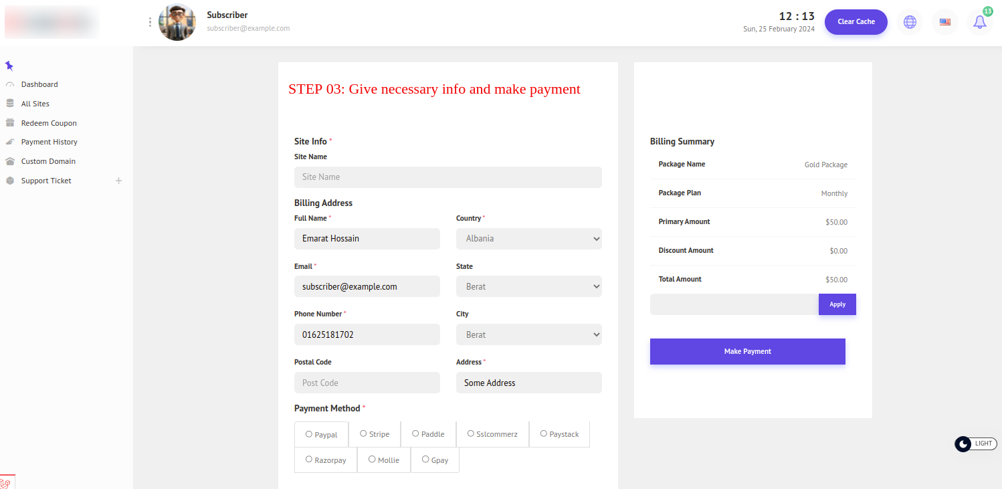Click the notification bell icon
Viewport: 1002px width, 489px height.
pos(979,22)
